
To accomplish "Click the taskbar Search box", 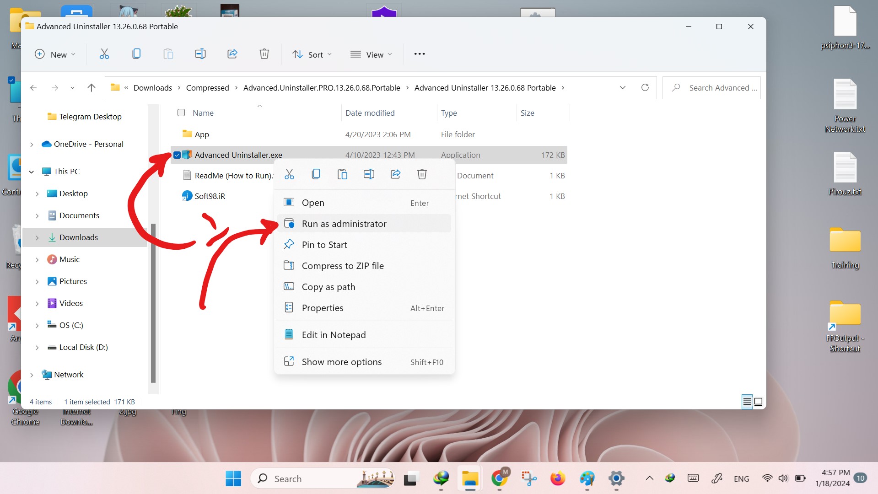I will coord(323,478).
